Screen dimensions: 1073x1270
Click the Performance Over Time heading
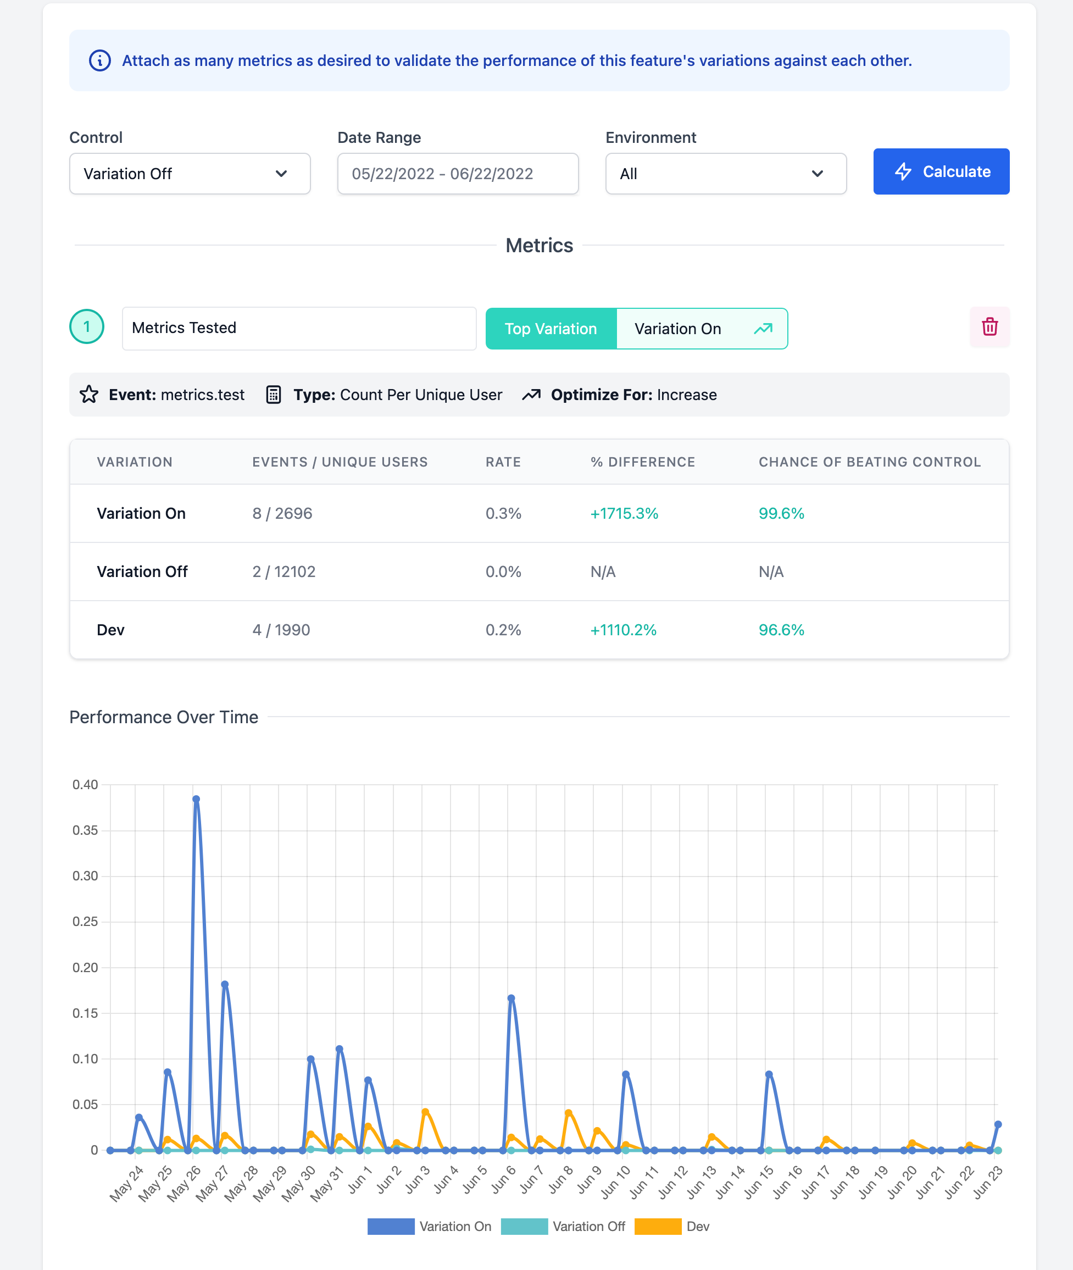tap(164, 717)
